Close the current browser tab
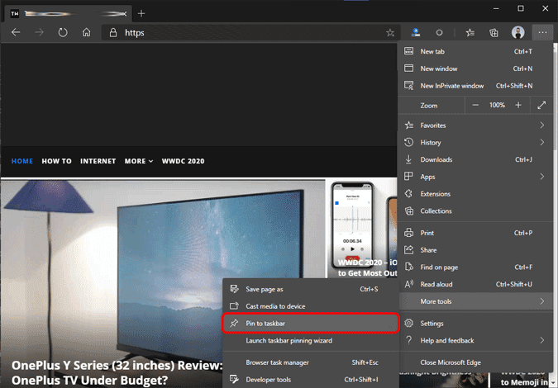 point(124,14)
